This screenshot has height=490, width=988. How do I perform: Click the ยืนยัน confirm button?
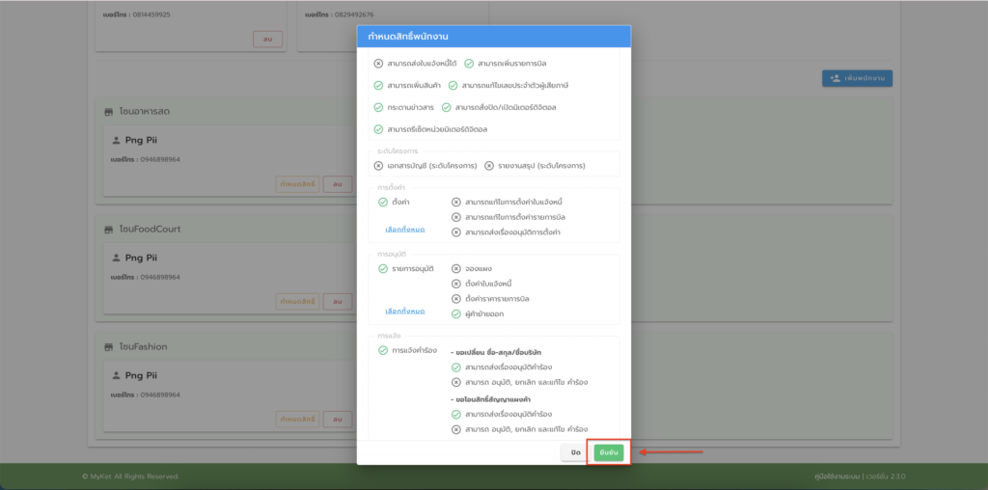click(608, 452)
